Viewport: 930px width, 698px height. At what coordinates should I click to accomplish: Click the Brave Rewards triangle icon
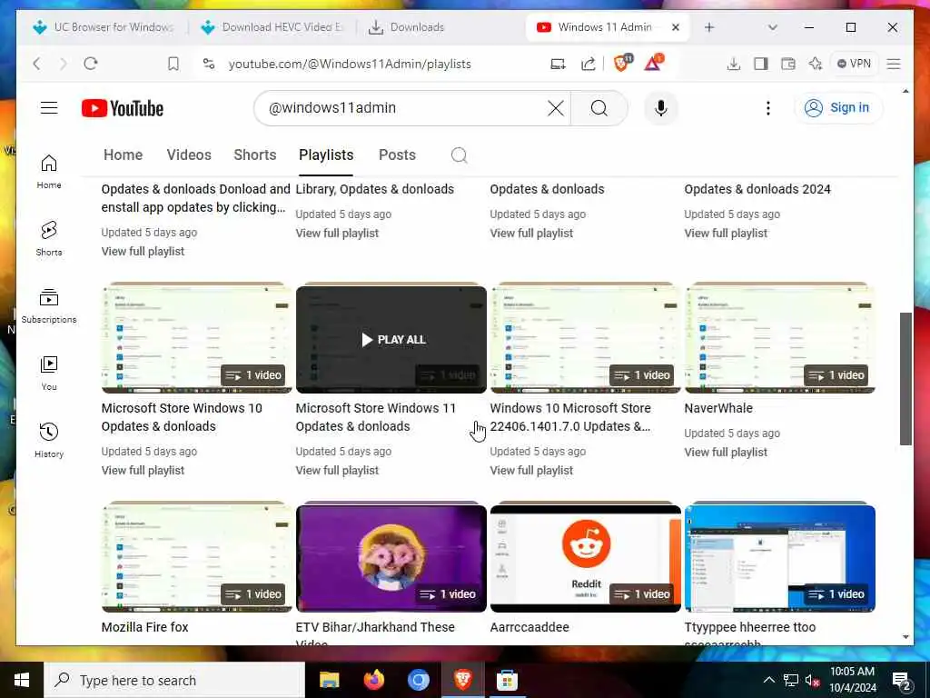654,63
